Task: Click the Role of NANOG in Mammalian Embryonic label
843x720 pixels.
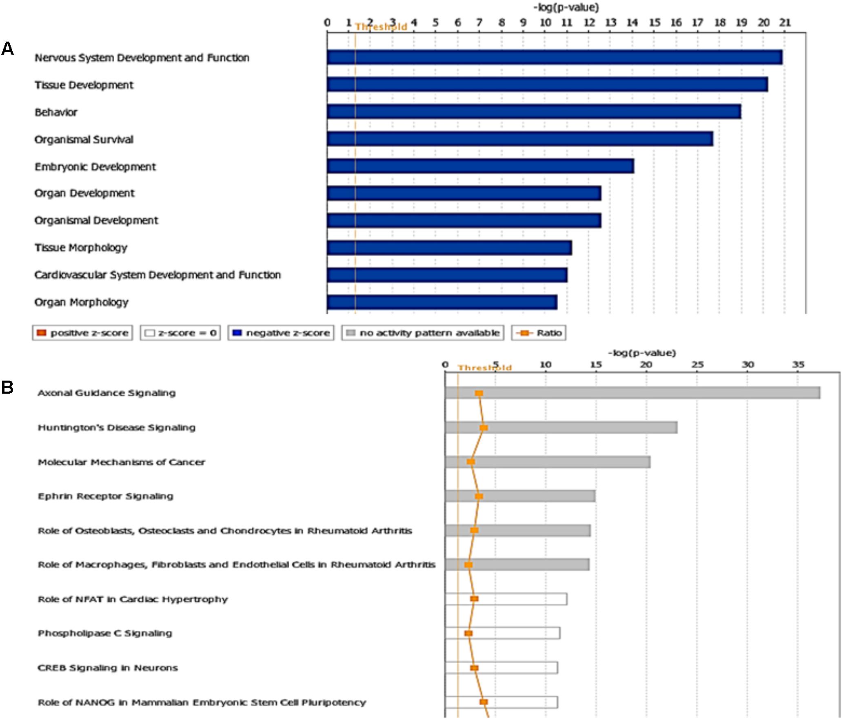Action: [202, 702]
